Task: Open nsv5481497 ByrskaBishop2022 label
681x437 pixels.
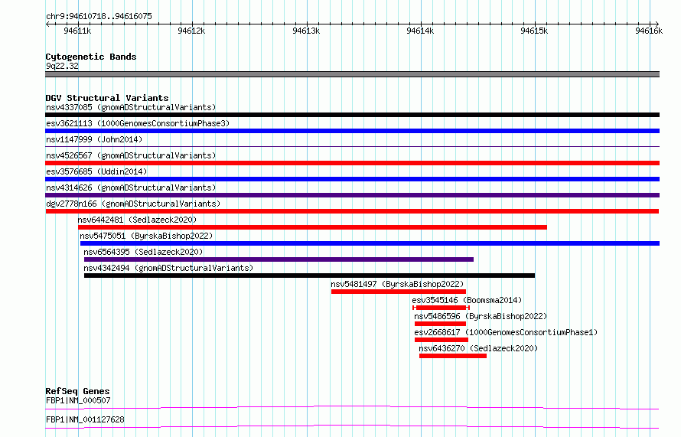Action: click(397, 284)
